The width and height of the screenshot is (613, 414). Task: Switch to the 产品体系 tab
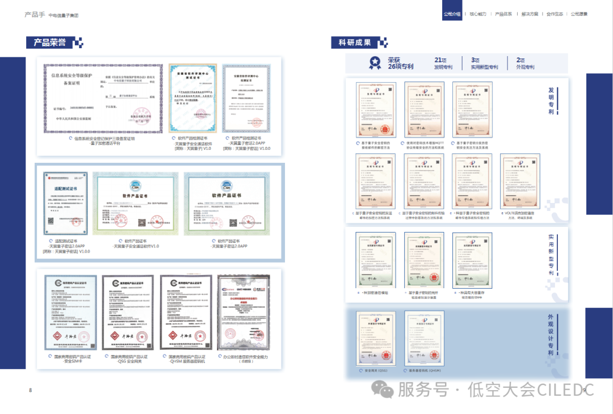click(x=503, y=14)
